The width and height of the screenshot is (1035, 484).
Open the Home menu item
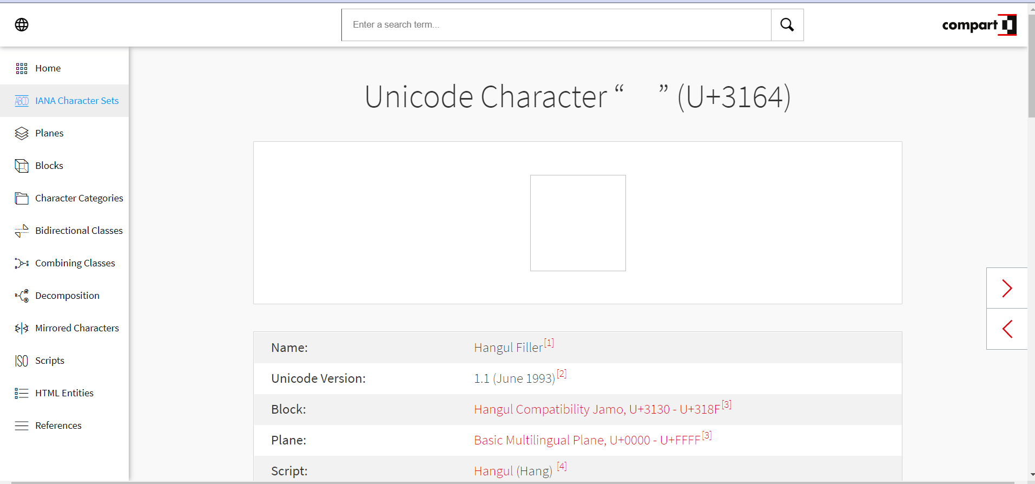point(48,68)
